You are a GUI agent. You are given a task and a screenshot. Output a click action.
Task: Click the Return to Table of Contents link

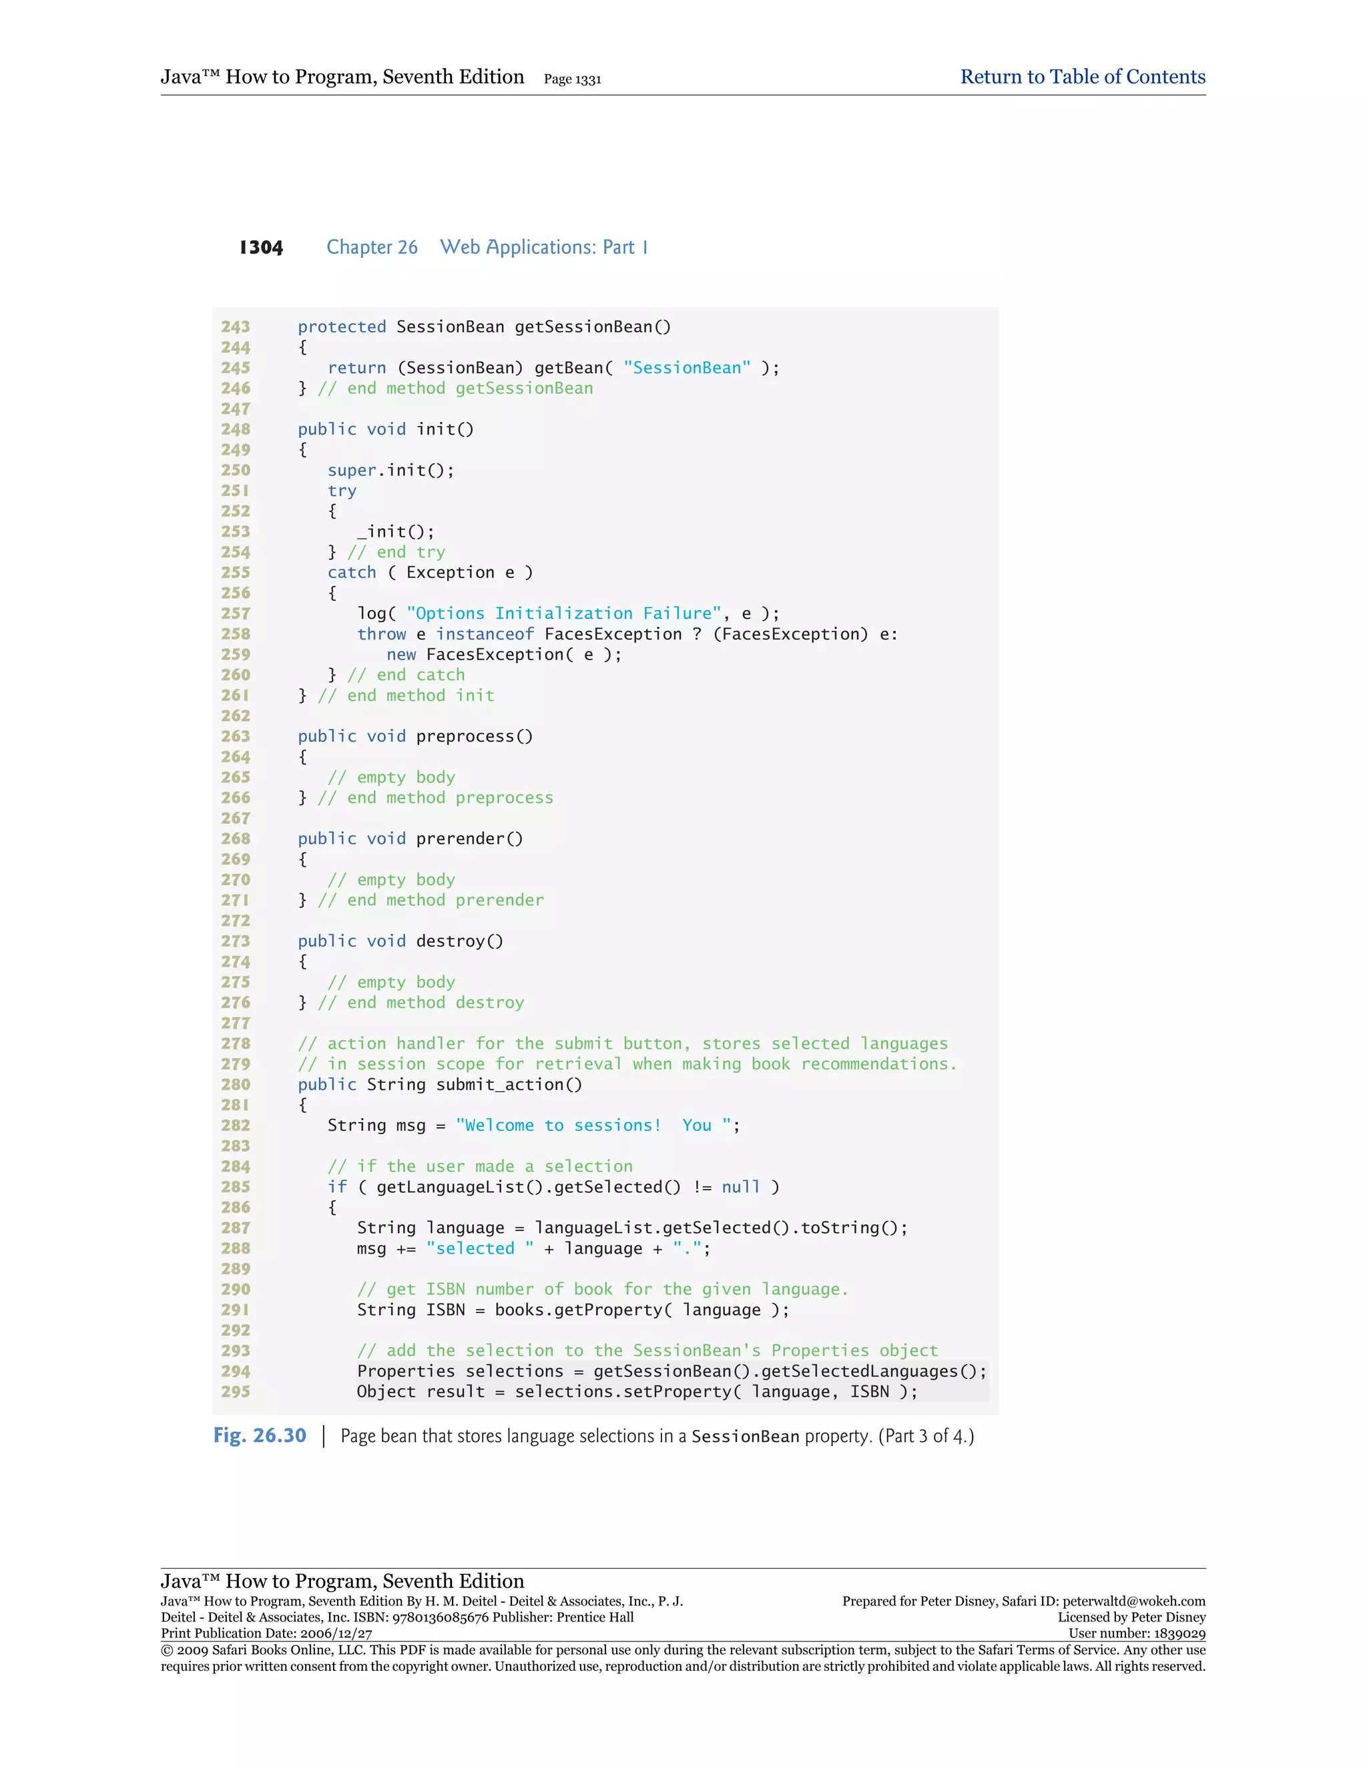pyautogui.click(x=1082, y=77)
